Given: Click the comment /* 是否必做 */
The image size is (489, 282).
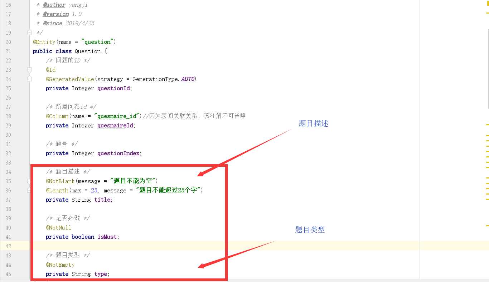Looking at the screenshot, I should (68, 218).
